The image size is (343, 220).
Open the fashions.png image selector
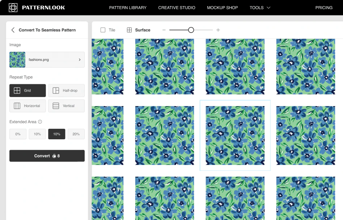47,60
